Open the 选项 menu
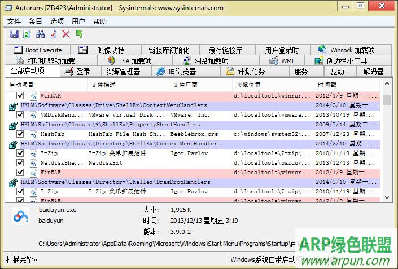The image size is (398, 269). point(57,21)
